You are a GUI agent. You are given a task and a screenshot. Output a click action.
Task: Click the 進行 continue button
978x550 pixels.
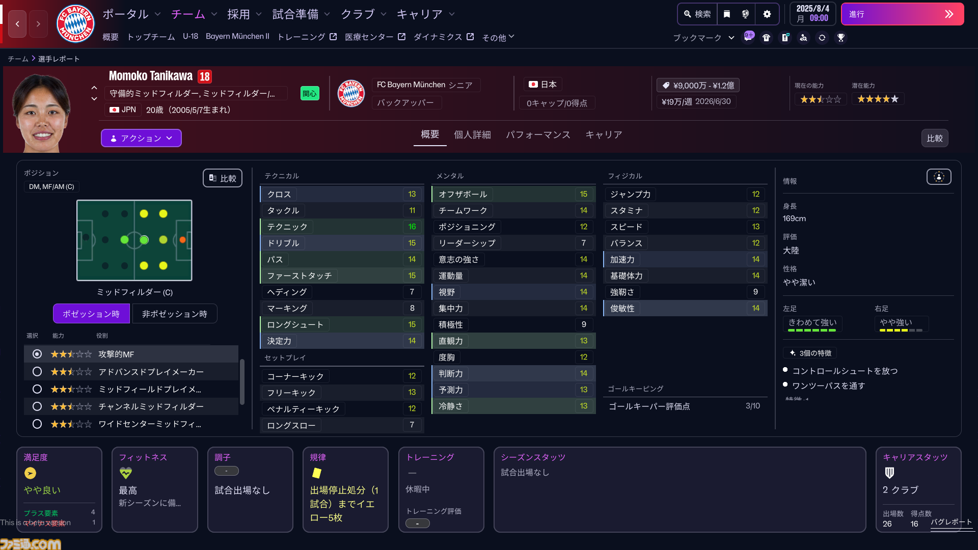[x=902, y=14]
